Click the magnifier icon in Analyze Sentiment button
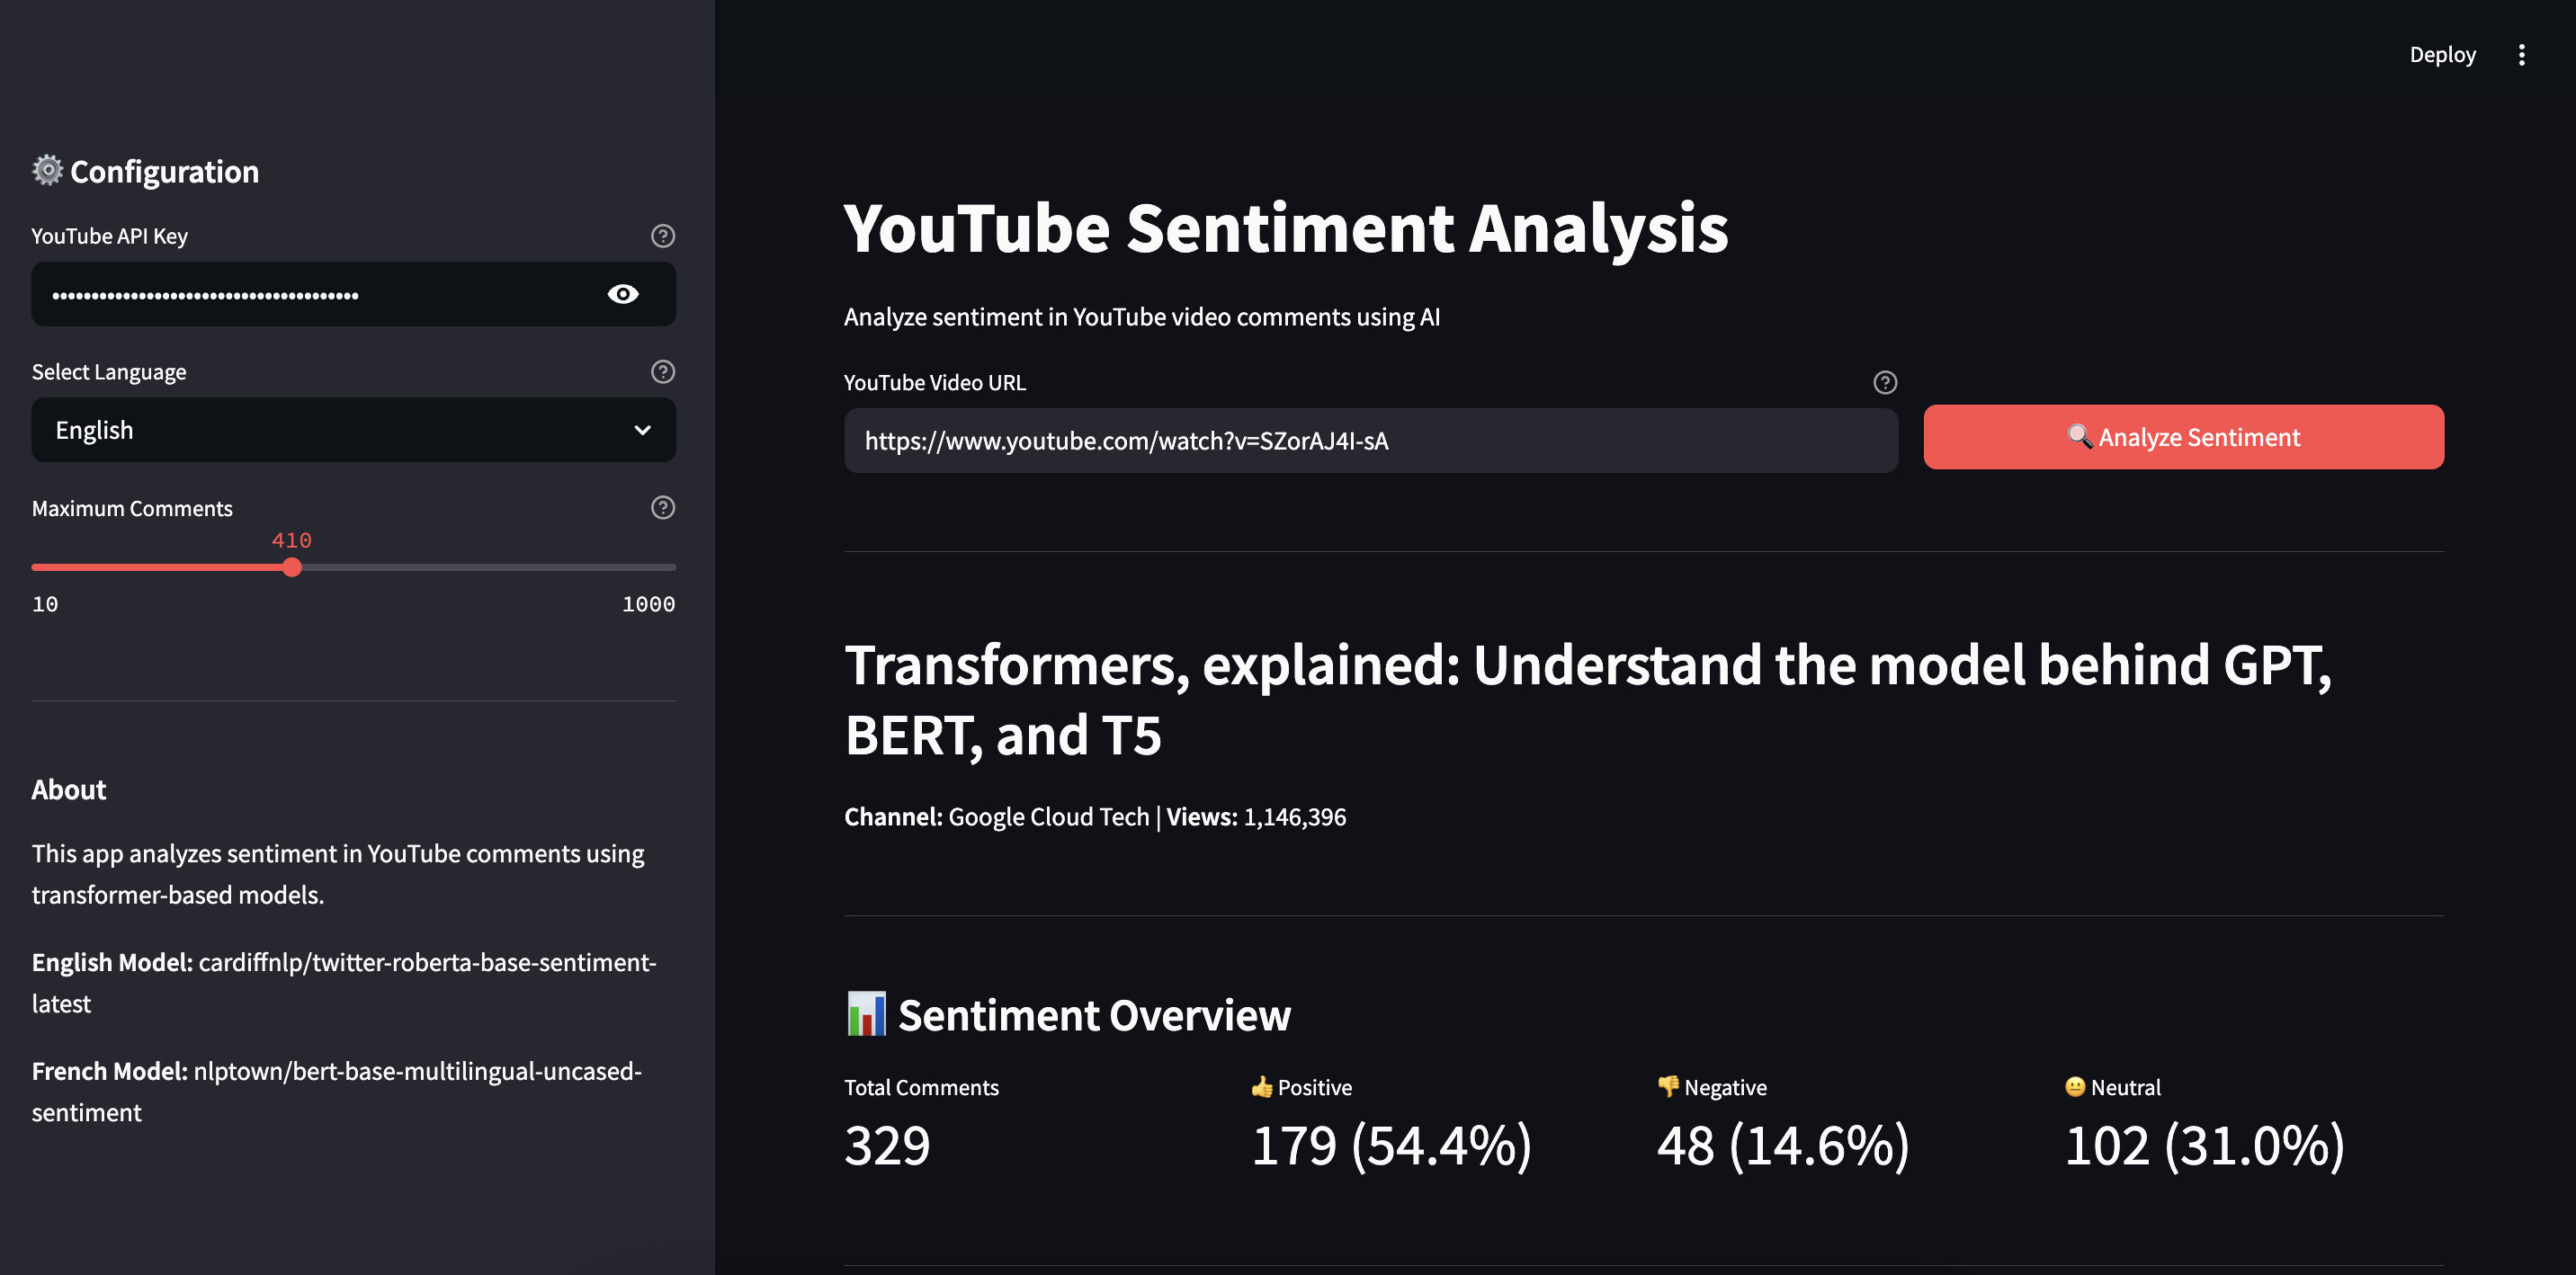 (2079, 437)
